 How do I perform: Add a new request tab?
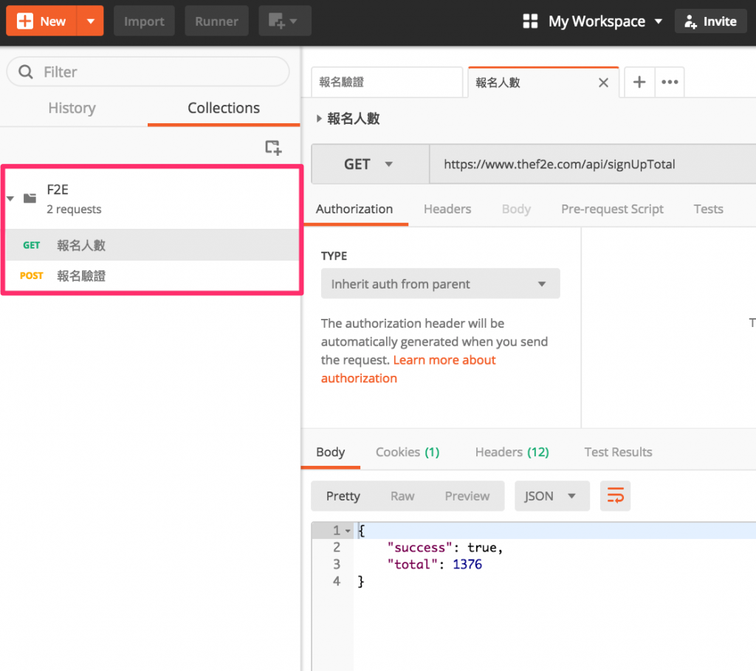pos(639,82)
